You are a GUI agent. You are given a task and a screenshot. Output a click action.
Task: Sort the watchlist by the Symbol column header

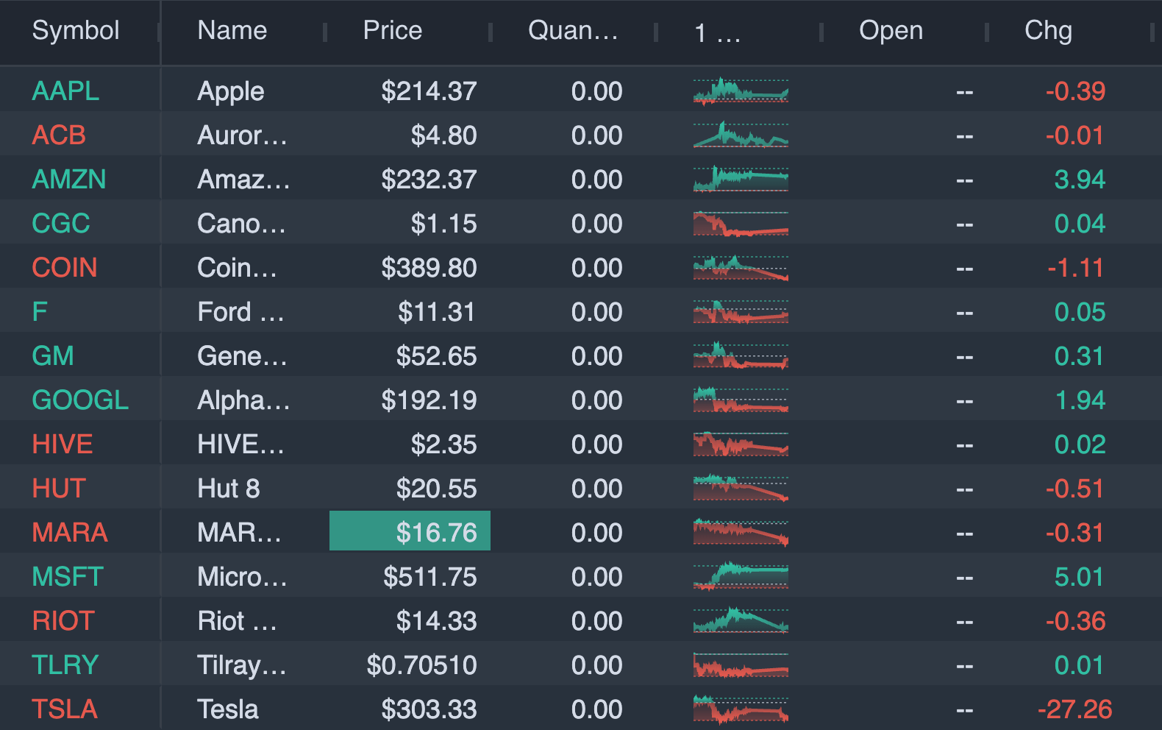point(76,31)
